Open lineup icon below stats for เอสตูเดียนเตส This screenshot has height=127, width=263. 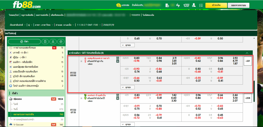click(x=118, y=61)
